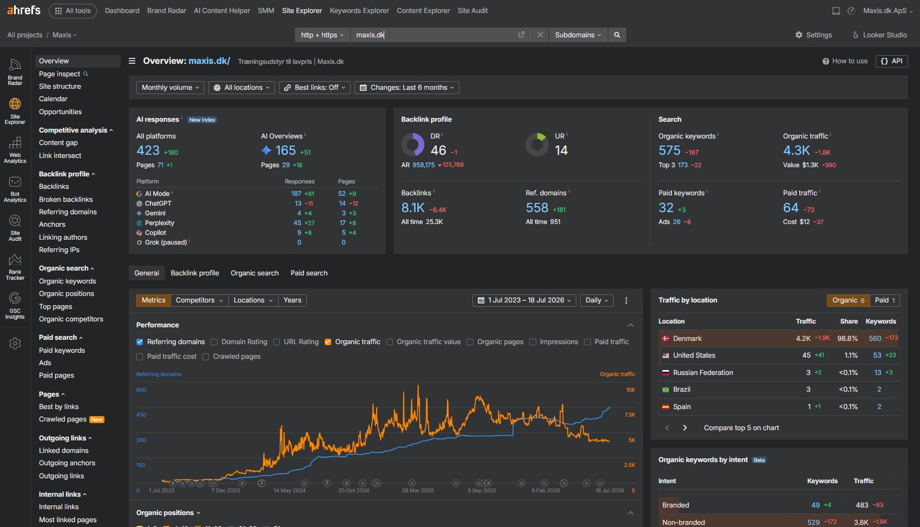Enable Organic traffic value checkbox
920x527 pixels.
(390, 342)
